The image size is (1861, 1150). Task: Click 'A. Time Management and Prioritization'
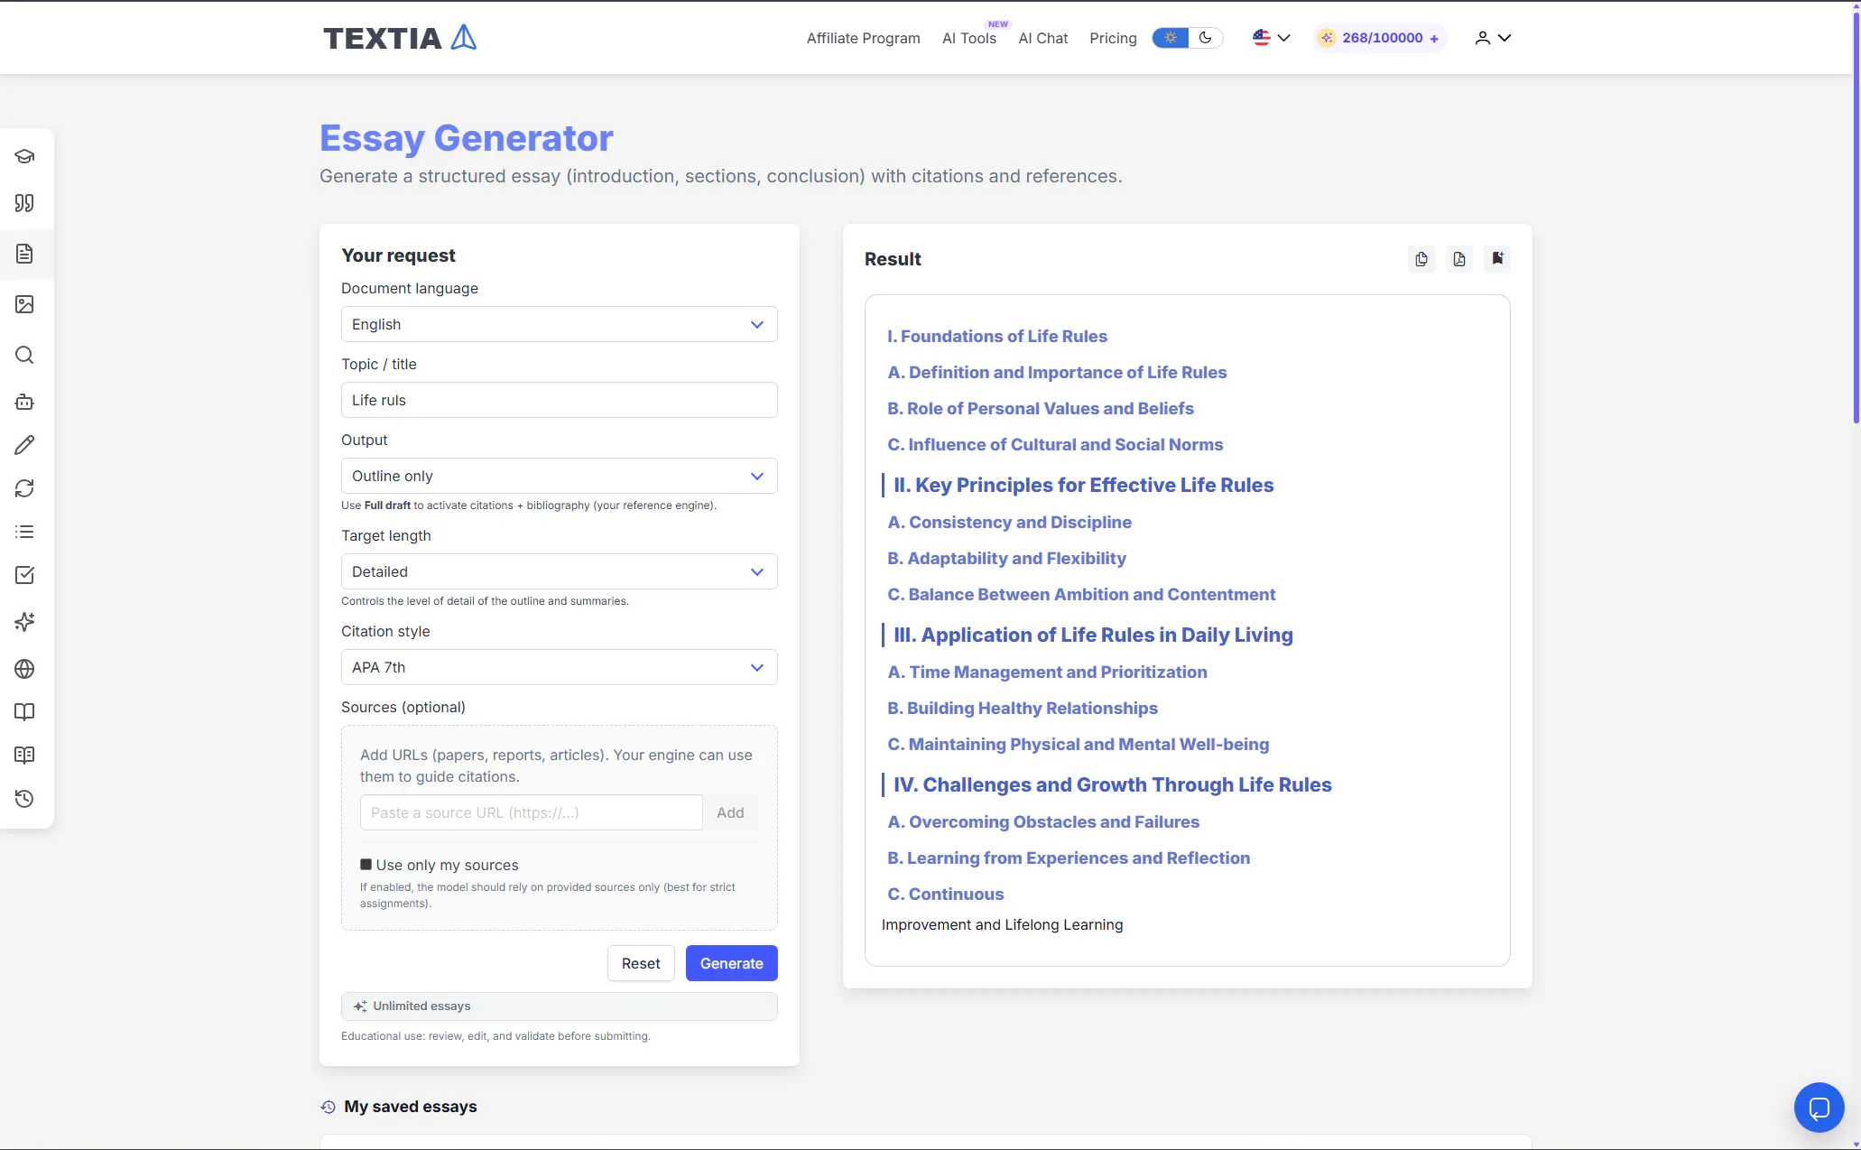1047,672
